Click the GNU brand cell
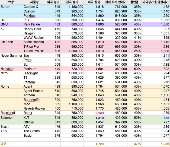This screenshot has width=170, height=147. [11, 24]
